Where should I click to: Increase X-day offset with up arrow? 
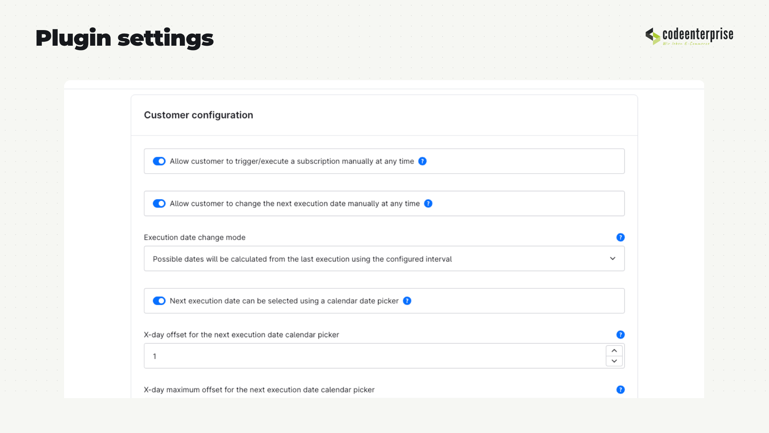coord(614,351)
